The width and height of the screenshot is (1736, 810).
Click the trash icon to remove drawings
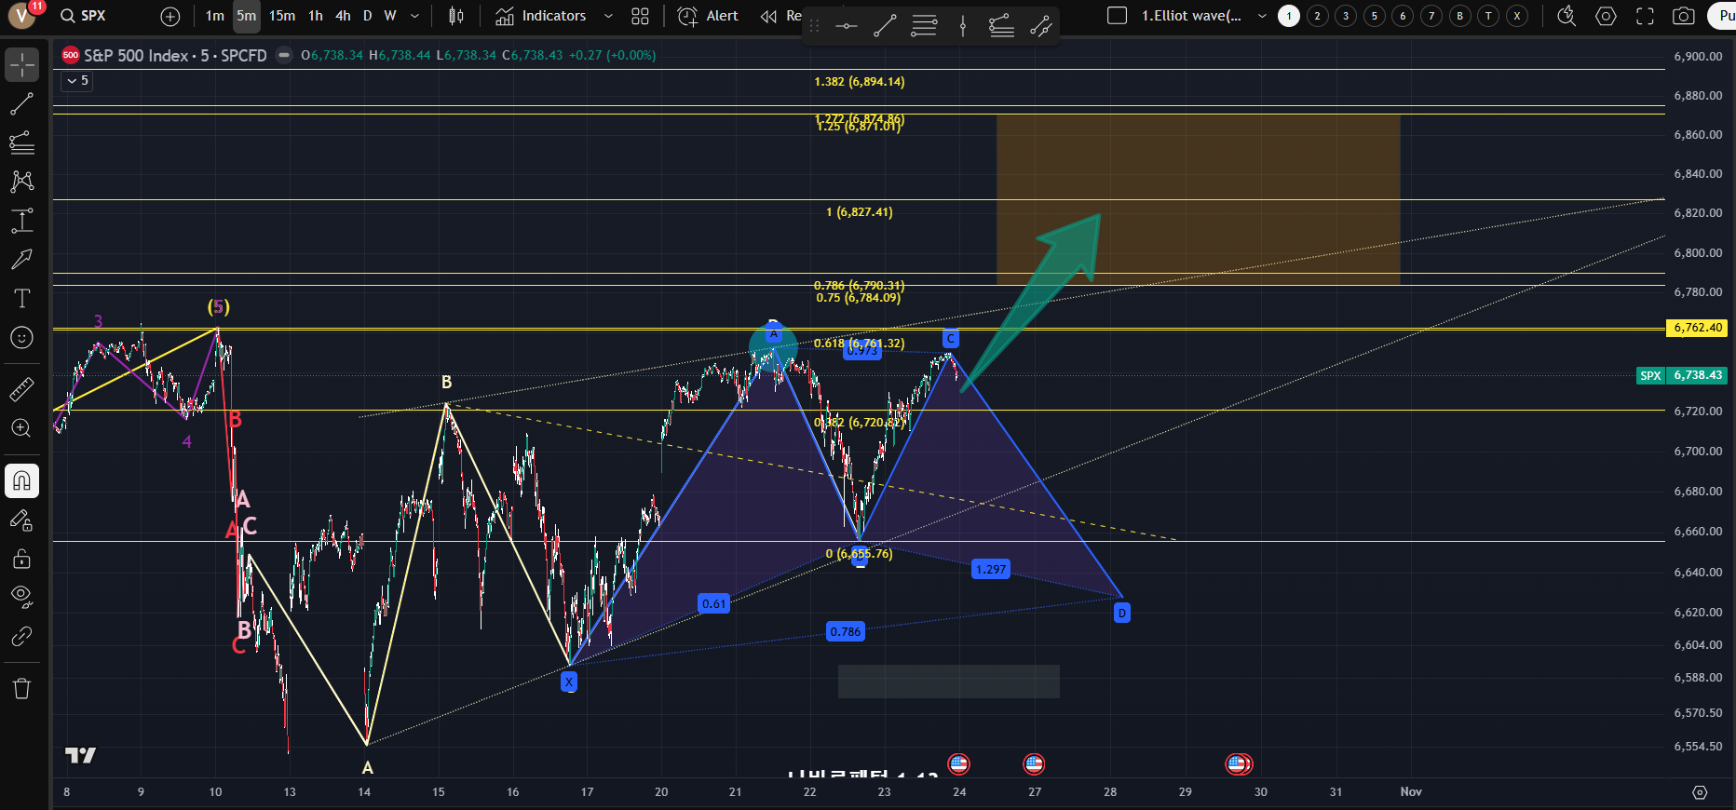pyautogui.click(x=21, y=689)
